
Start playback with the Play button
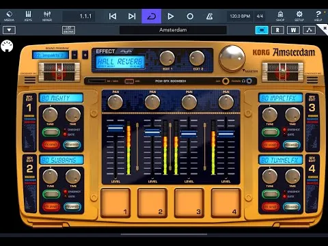171,16
